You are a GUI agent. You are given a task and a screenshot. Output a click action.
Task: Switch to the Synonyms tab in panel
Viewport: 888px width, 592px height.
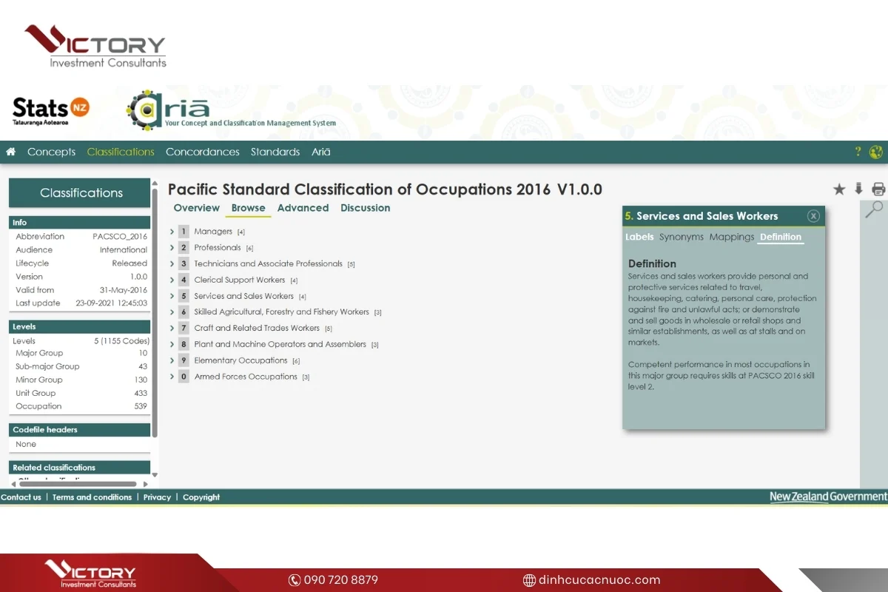681,237
